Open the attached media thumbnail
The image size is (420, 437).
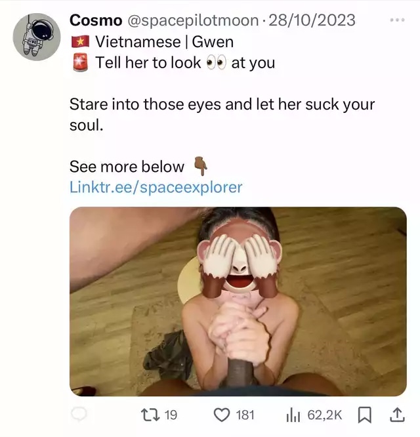pos(238,301)
